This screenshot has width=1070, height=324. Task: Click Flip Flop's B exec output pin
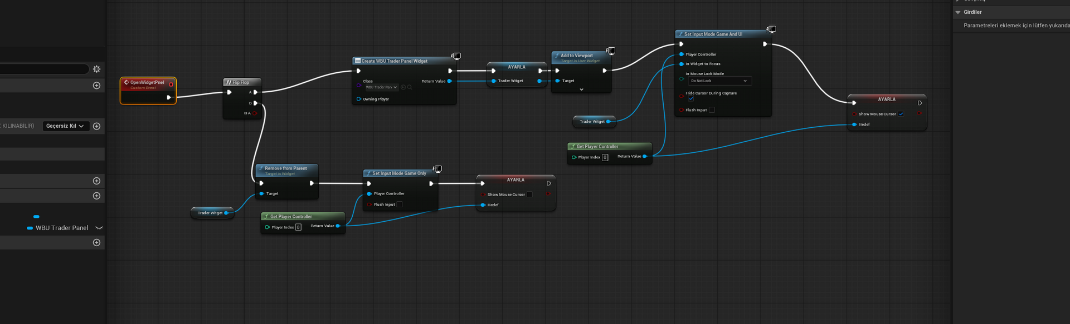(256, 103)
